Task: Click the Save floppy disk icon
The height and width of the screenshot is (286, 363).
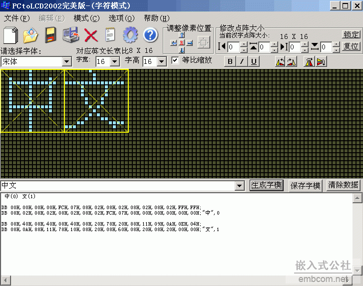Action: click(x=51, y=35)
